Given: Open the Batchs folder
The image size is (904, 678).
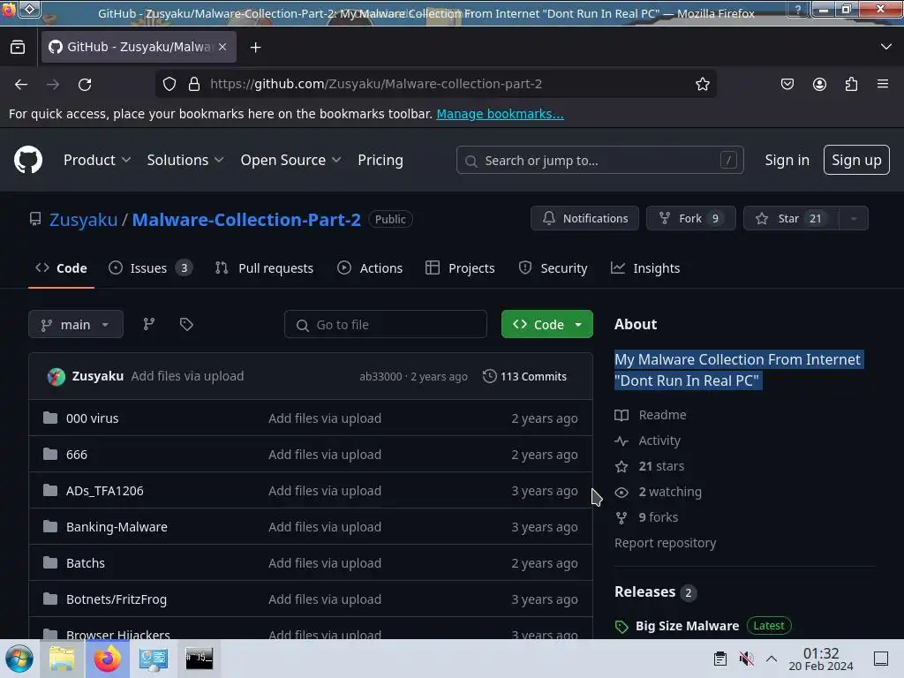Looking at the screenshot, I should 86,563.
